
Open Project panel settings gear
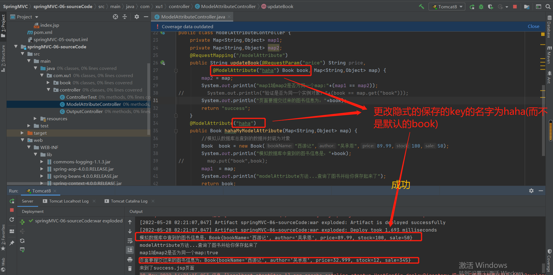pyautogui.click(x=137, y=17)
